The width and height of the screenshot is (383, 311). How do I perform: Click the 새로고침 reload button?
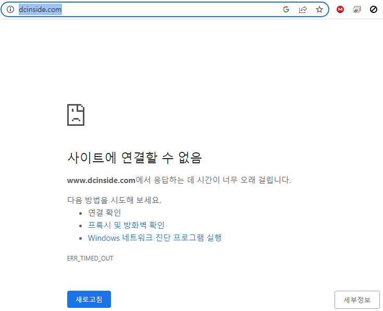89,300
